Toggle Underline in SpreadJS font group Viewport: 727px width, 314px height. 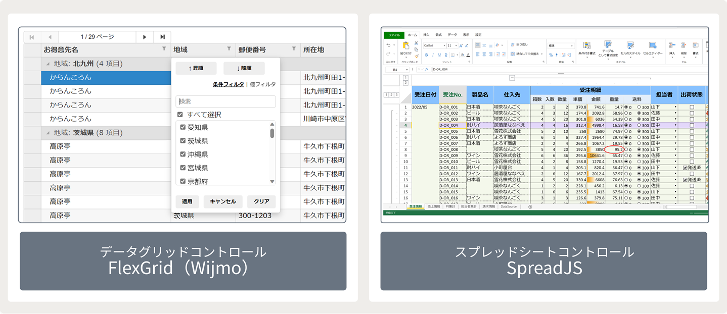click(x=439, y=55)
